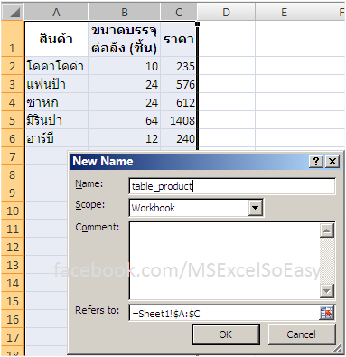Select row 1 header
The height and width of the screenshot is (357, 346).
tap(13, 39)
